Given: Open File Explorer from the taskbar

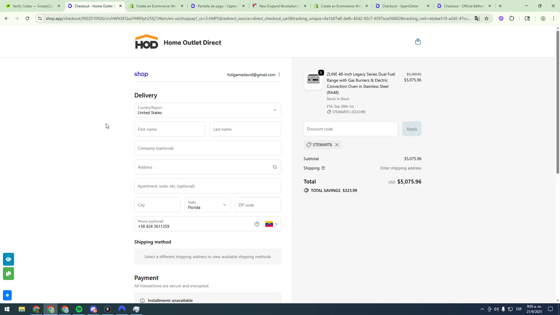Looking at the screenshot, I should [22, 309].
